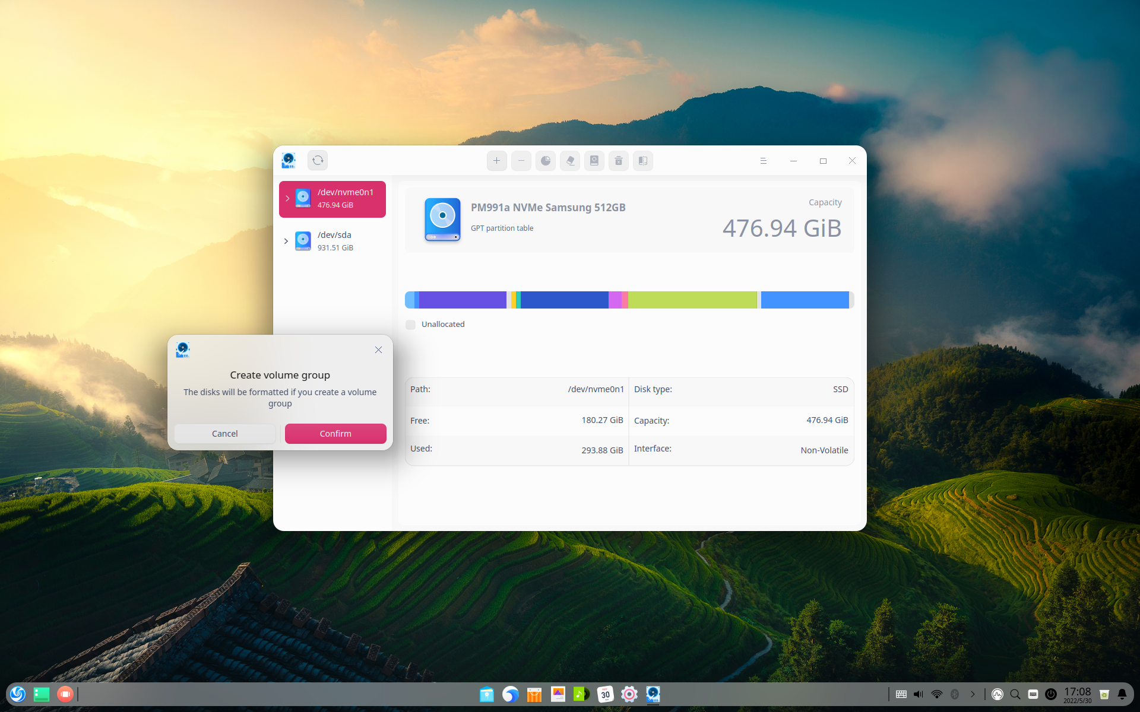The image size is (1140, 712).
Task: Click the Create partition plus icon
Action: 497,160
